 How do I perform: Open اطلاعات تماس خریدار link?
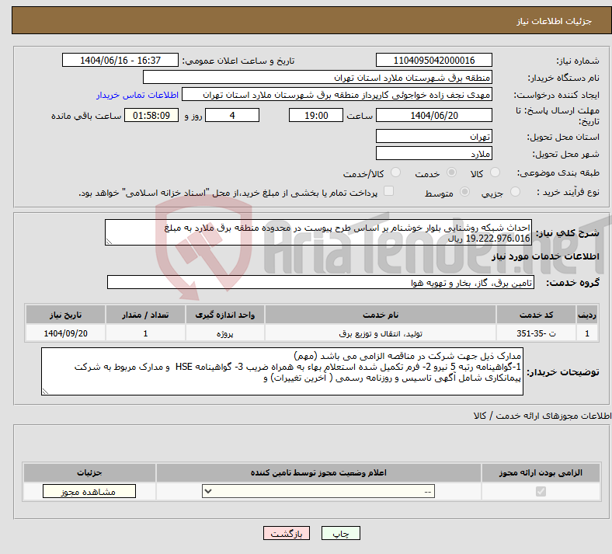137,95
